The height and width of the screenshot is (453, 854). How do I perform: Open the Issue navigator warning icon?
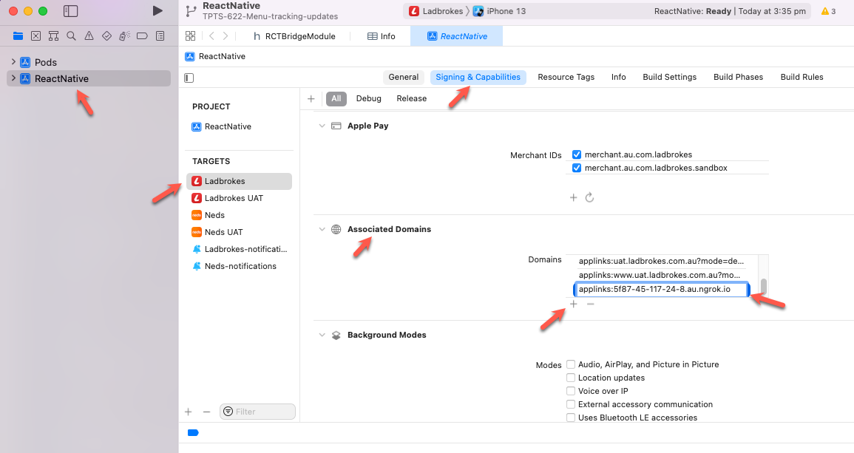point(89,36)
